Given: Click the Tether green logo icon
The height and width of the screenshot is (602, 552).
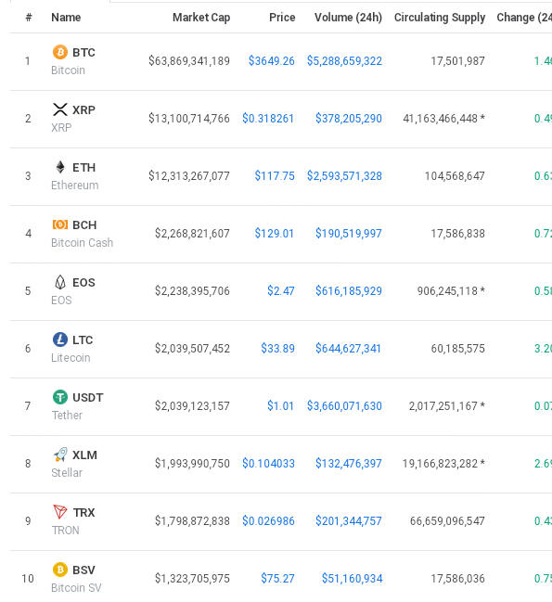Looking at the screenshot, I should point(60,397).
